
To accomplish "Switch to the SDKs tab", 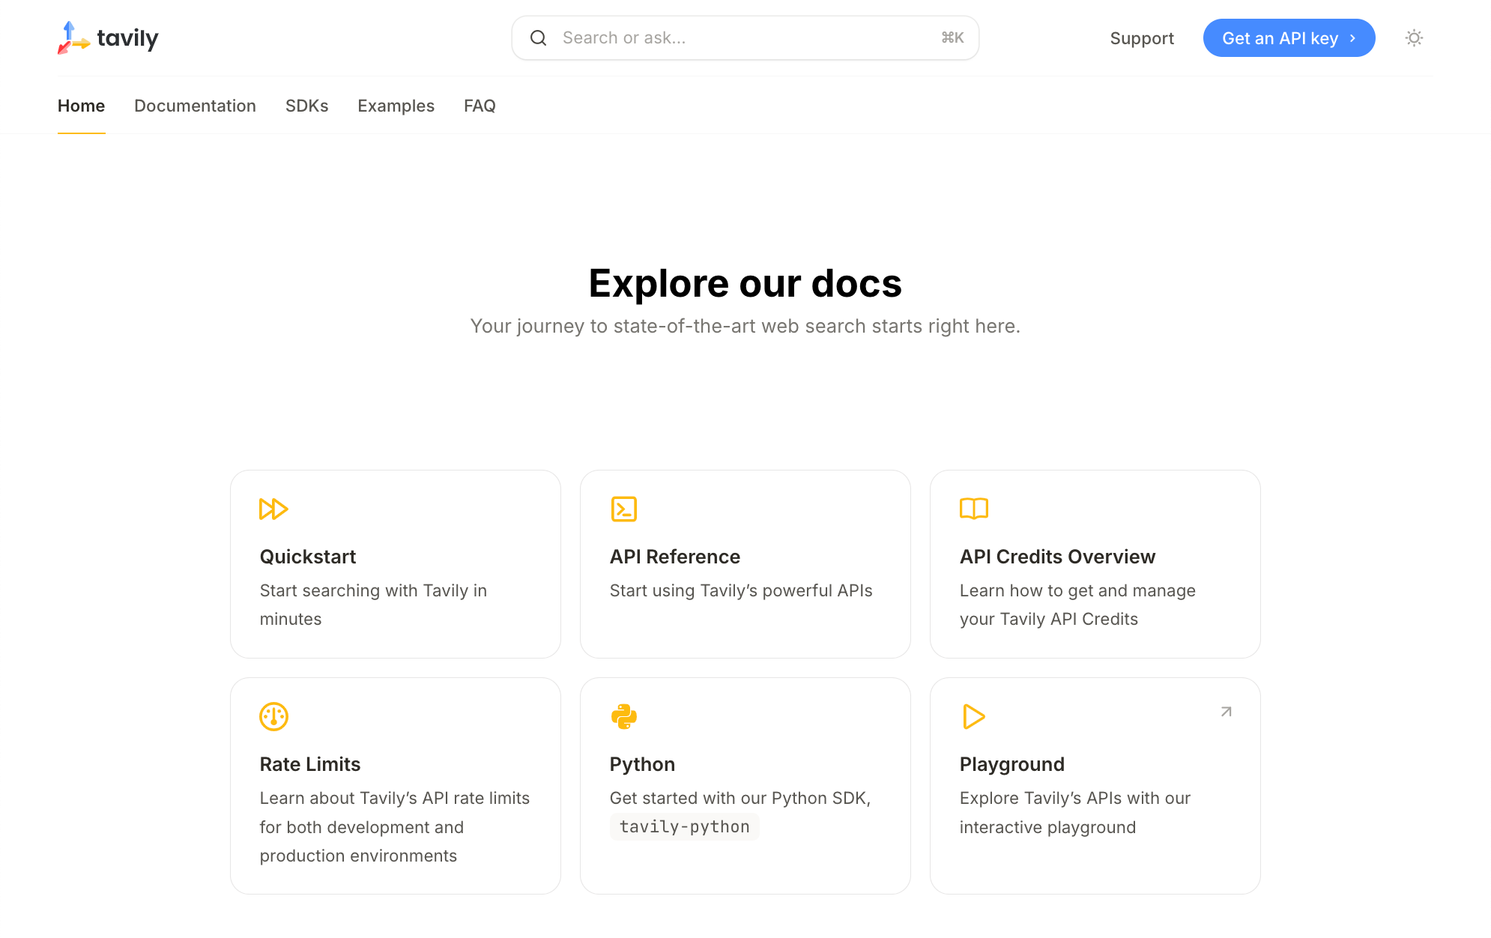I will (306, 106).
